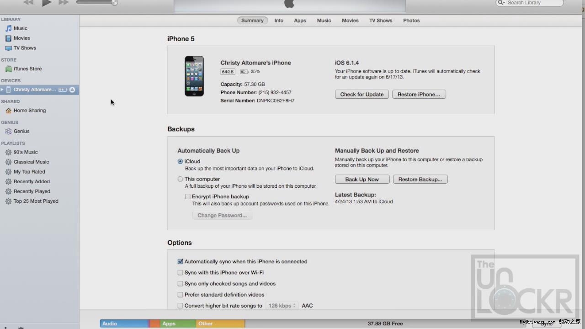The height and width of the screenshot is (329, 585).
Task: Click the 64GB capacity badge
Action: click(228, 72)
